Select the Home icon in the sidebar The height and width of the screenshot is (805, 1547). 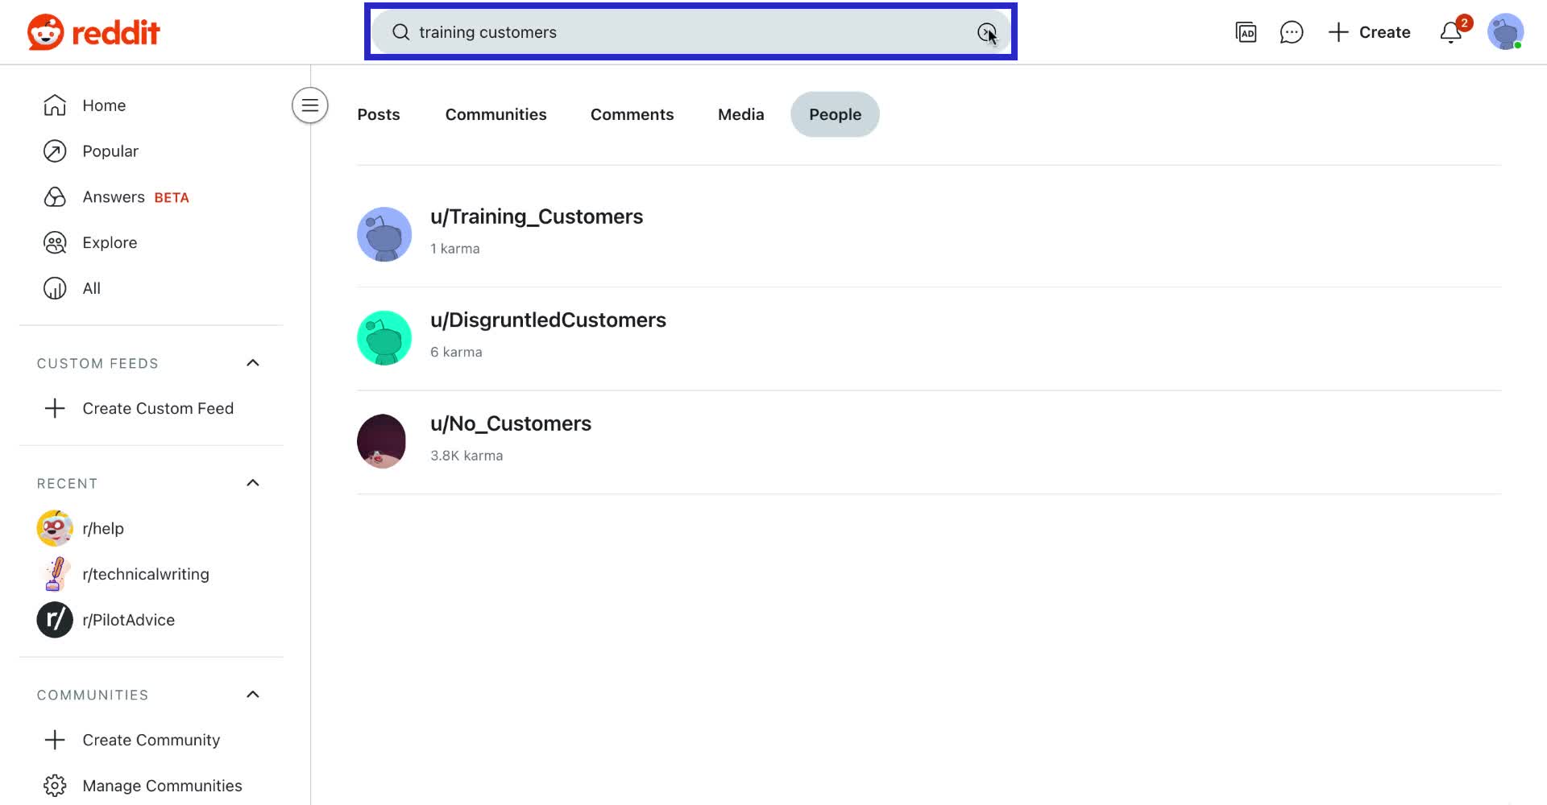tap(54, 105)
